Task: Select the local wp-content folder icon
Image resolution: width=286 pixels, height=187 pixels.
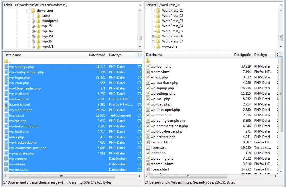Action: (6, 159)
